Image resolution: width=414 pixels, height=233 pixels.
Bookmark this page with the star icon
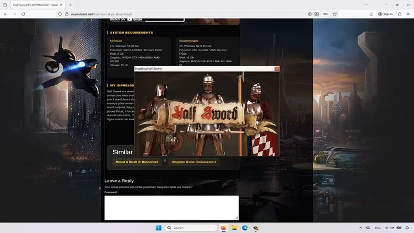(335, 14)
